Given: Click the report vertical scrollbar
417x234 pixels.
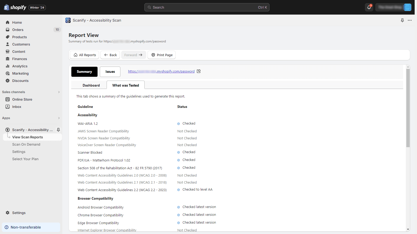Looking at the screenshot, I should coord(408,108).
